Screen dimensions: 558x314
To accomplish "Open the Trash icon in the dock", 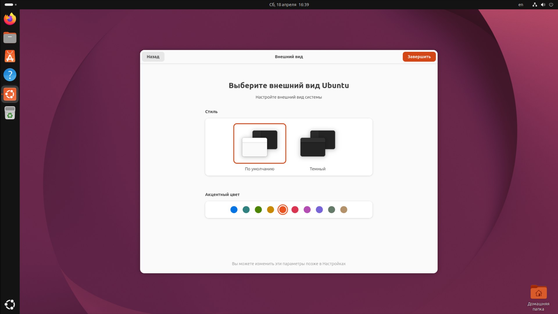I will coord(10,113).
